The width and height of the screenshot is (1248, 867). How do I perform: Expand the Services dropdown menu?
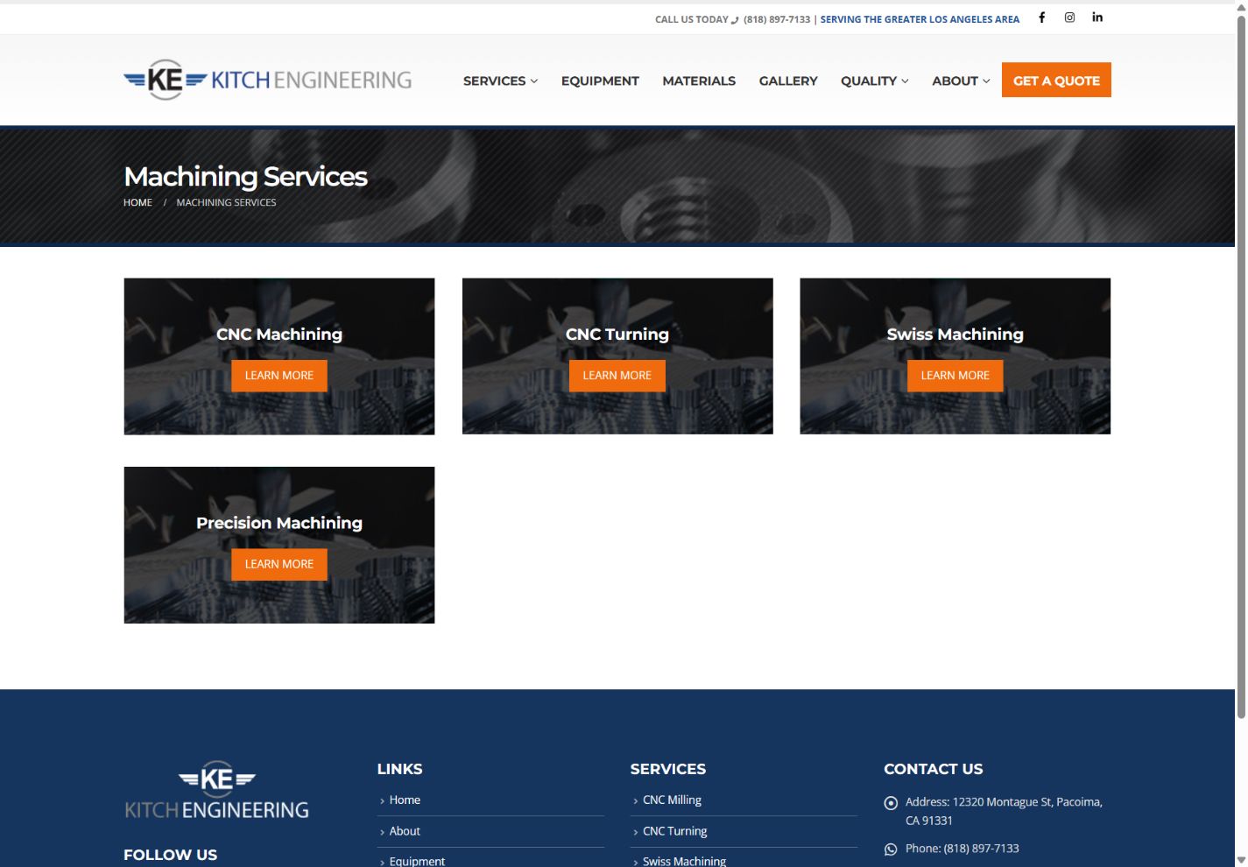click(500, 81)
